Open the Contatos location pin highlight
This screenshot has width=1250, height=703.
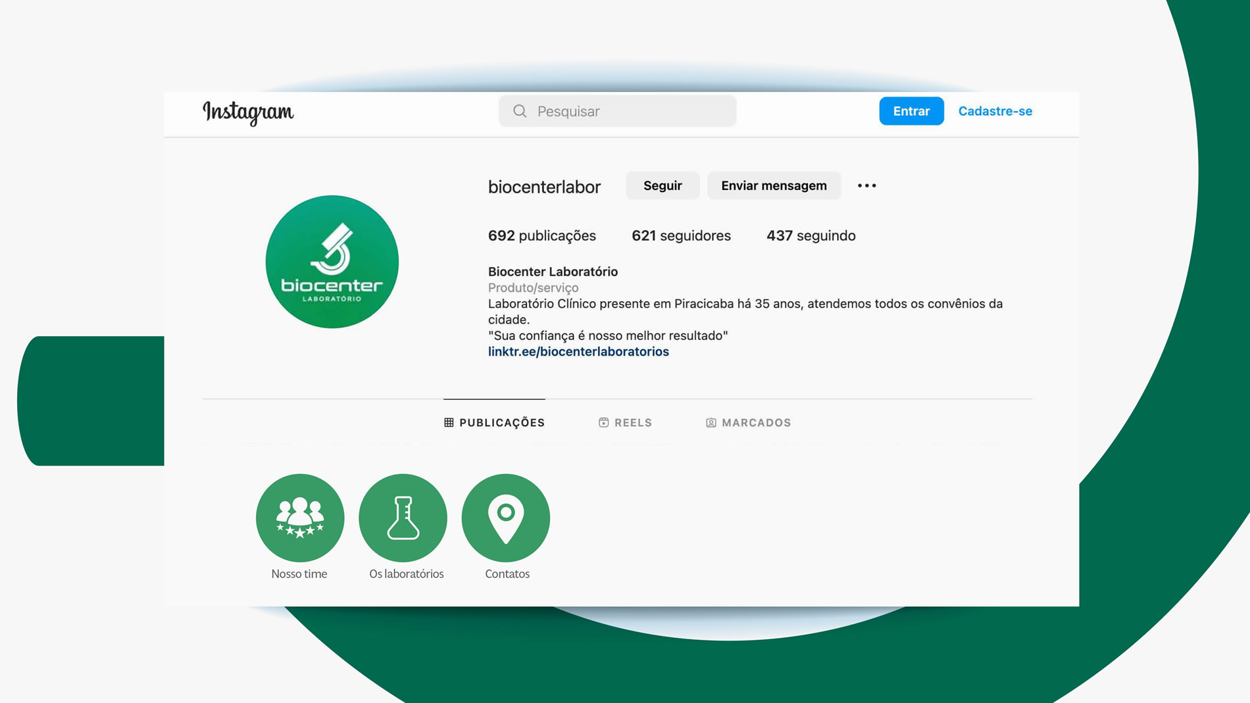pos(506,518)
